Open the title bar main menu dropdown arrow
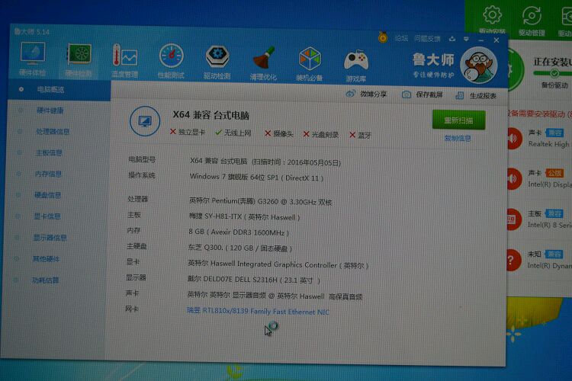 [x=466, y=39]
